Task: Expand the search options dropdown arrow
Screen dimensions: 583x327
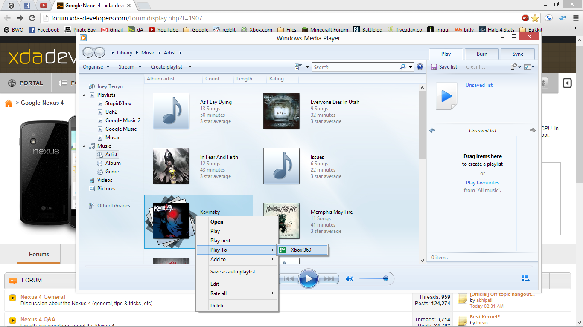Action: click(x=411, y=67)
